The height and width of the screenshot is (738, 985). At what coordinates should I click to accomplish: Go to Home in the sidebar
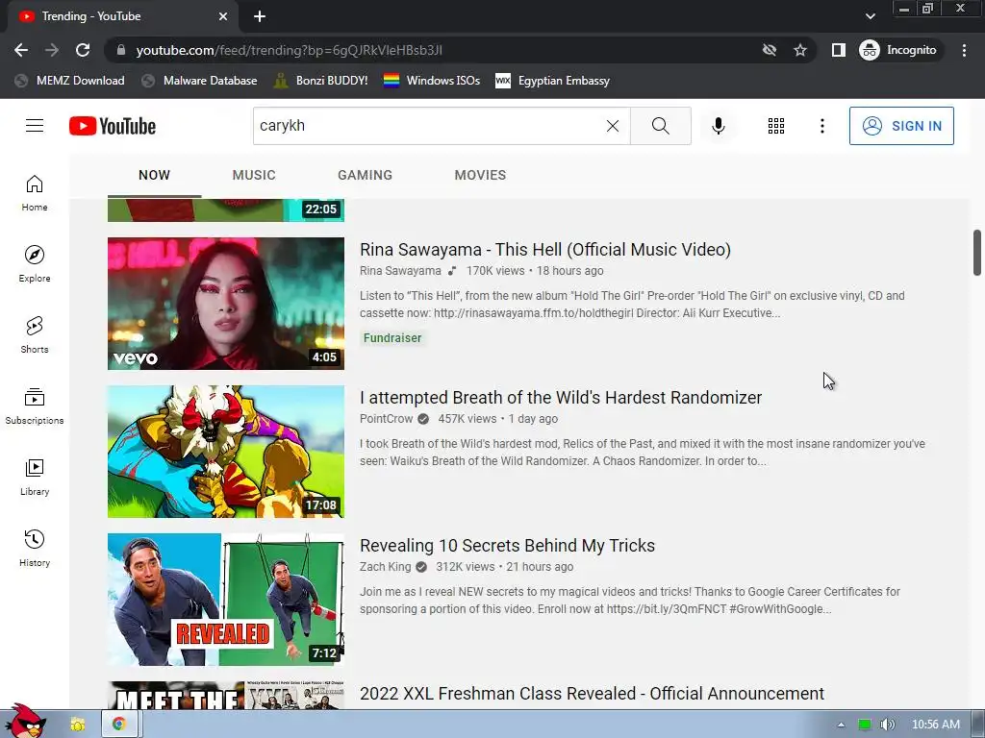tap(35, 193)
